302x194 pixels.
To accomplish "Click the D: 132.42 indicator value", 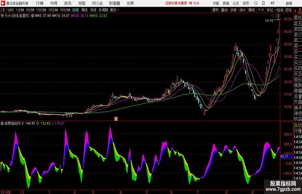I will 43,123.
